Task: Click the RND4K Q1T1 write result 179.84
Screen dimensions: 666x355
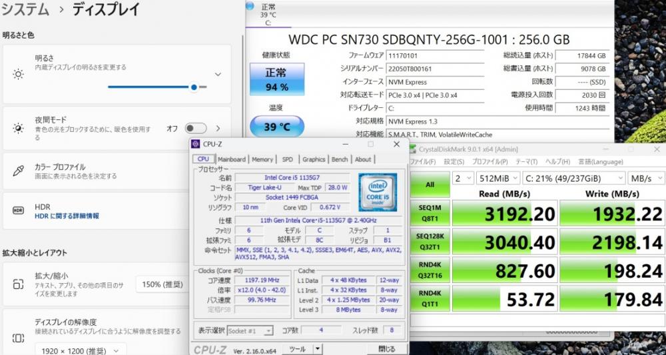Action: click(x=613, y=298)
